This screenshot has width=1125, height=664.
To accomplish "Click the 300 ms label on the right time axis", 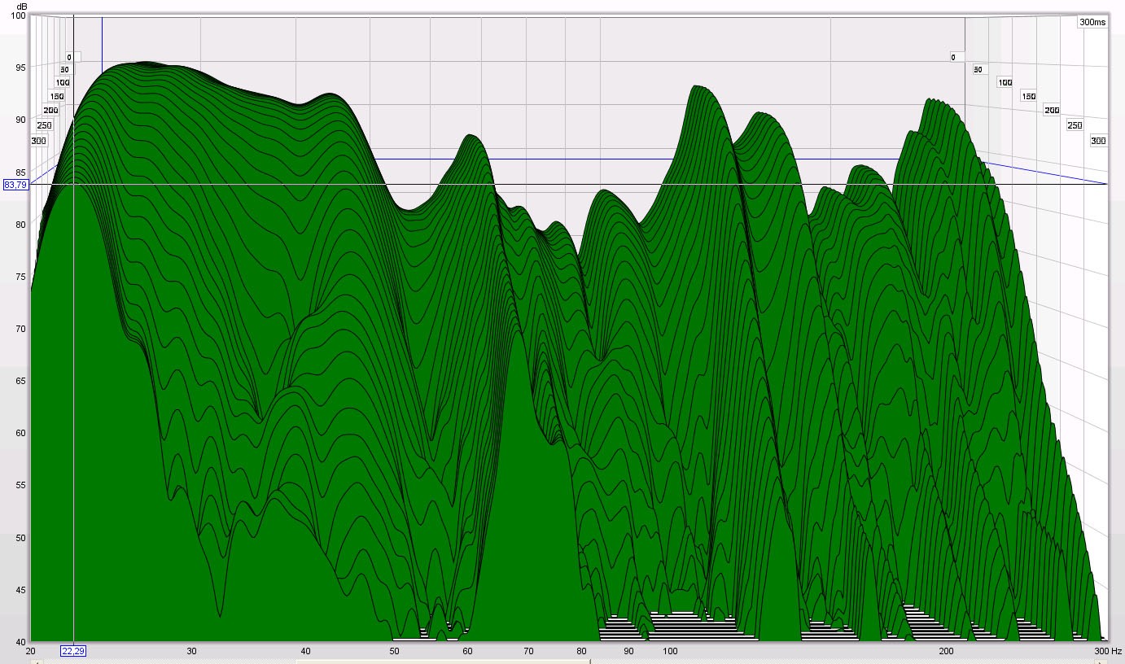I will point(1098,141).
